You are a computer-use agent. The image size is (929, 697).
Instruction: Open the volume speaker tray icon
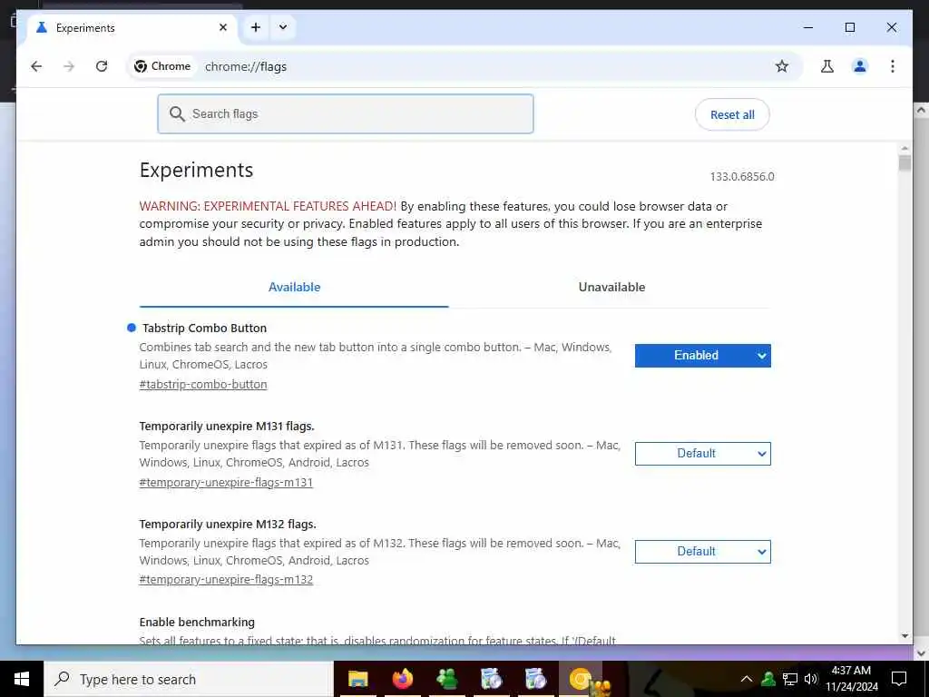(x=811, y=679)
